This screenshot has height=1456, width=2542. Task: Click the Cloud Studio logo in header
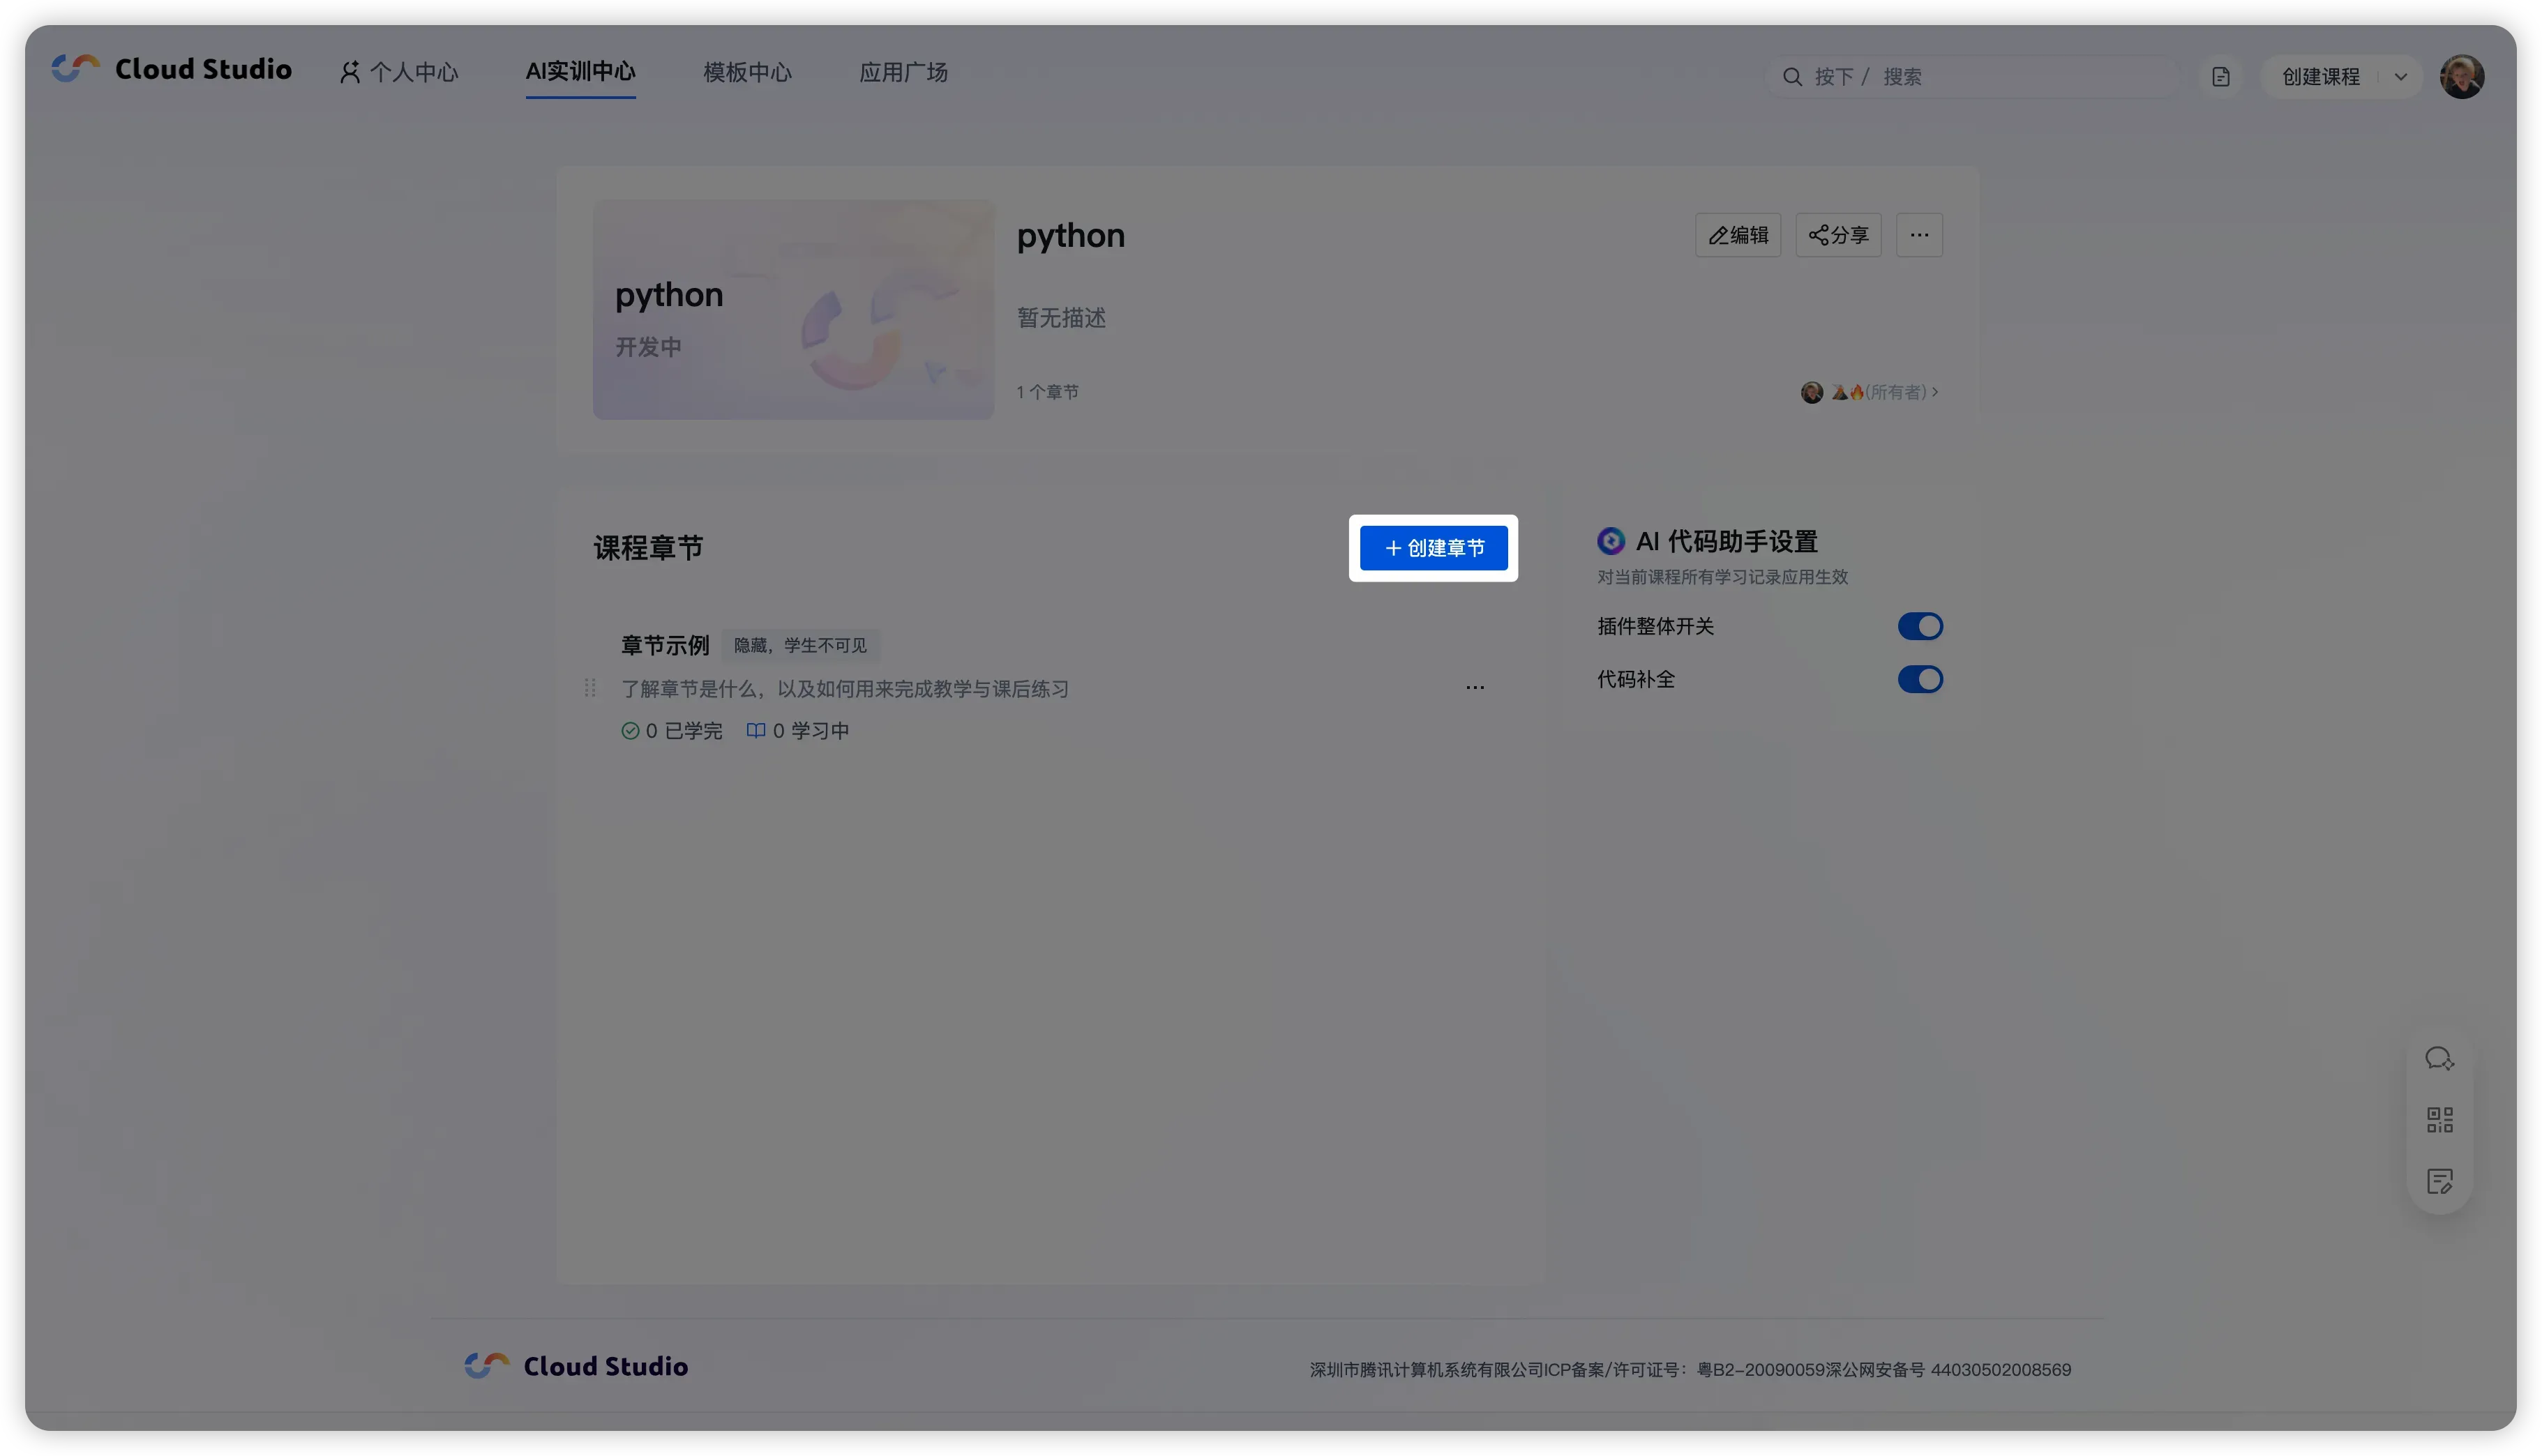click(172, 69)
